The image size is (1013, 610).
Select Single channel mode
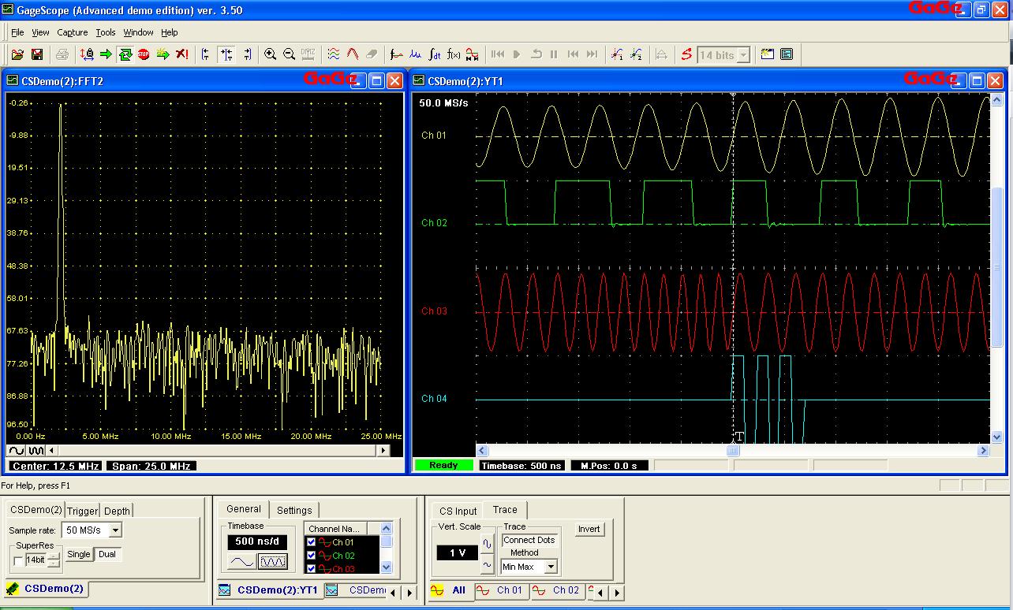[x=78, y=555]
